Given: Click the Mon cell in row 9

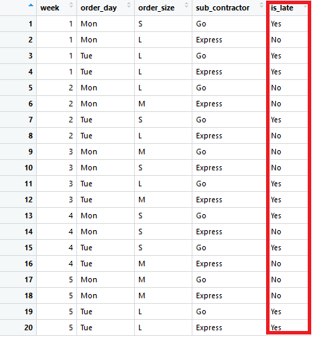Looking at the screenshot, I should (x=89, y=152).
